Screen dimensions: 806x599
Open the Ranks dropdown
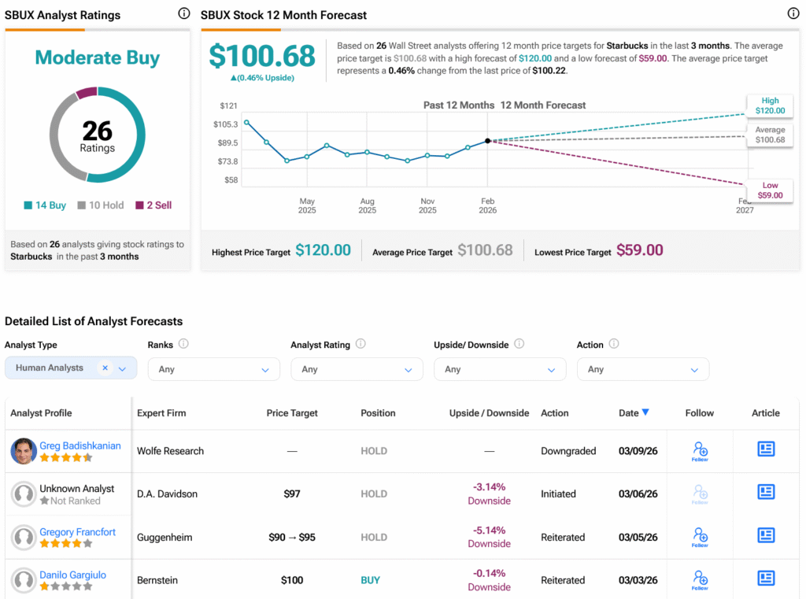[214, 369]
